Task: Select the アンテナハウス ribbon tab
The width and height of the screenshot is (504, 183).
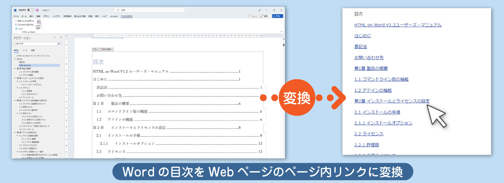Action: [x=127, y=16]
